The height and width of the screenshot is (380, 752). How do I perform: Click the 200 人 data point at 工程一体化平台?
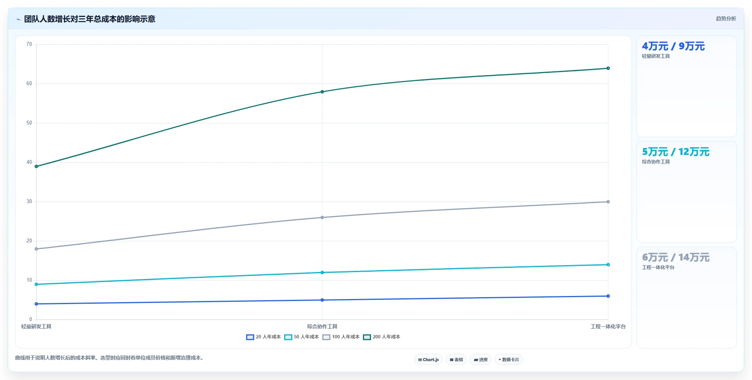[608, 68]
